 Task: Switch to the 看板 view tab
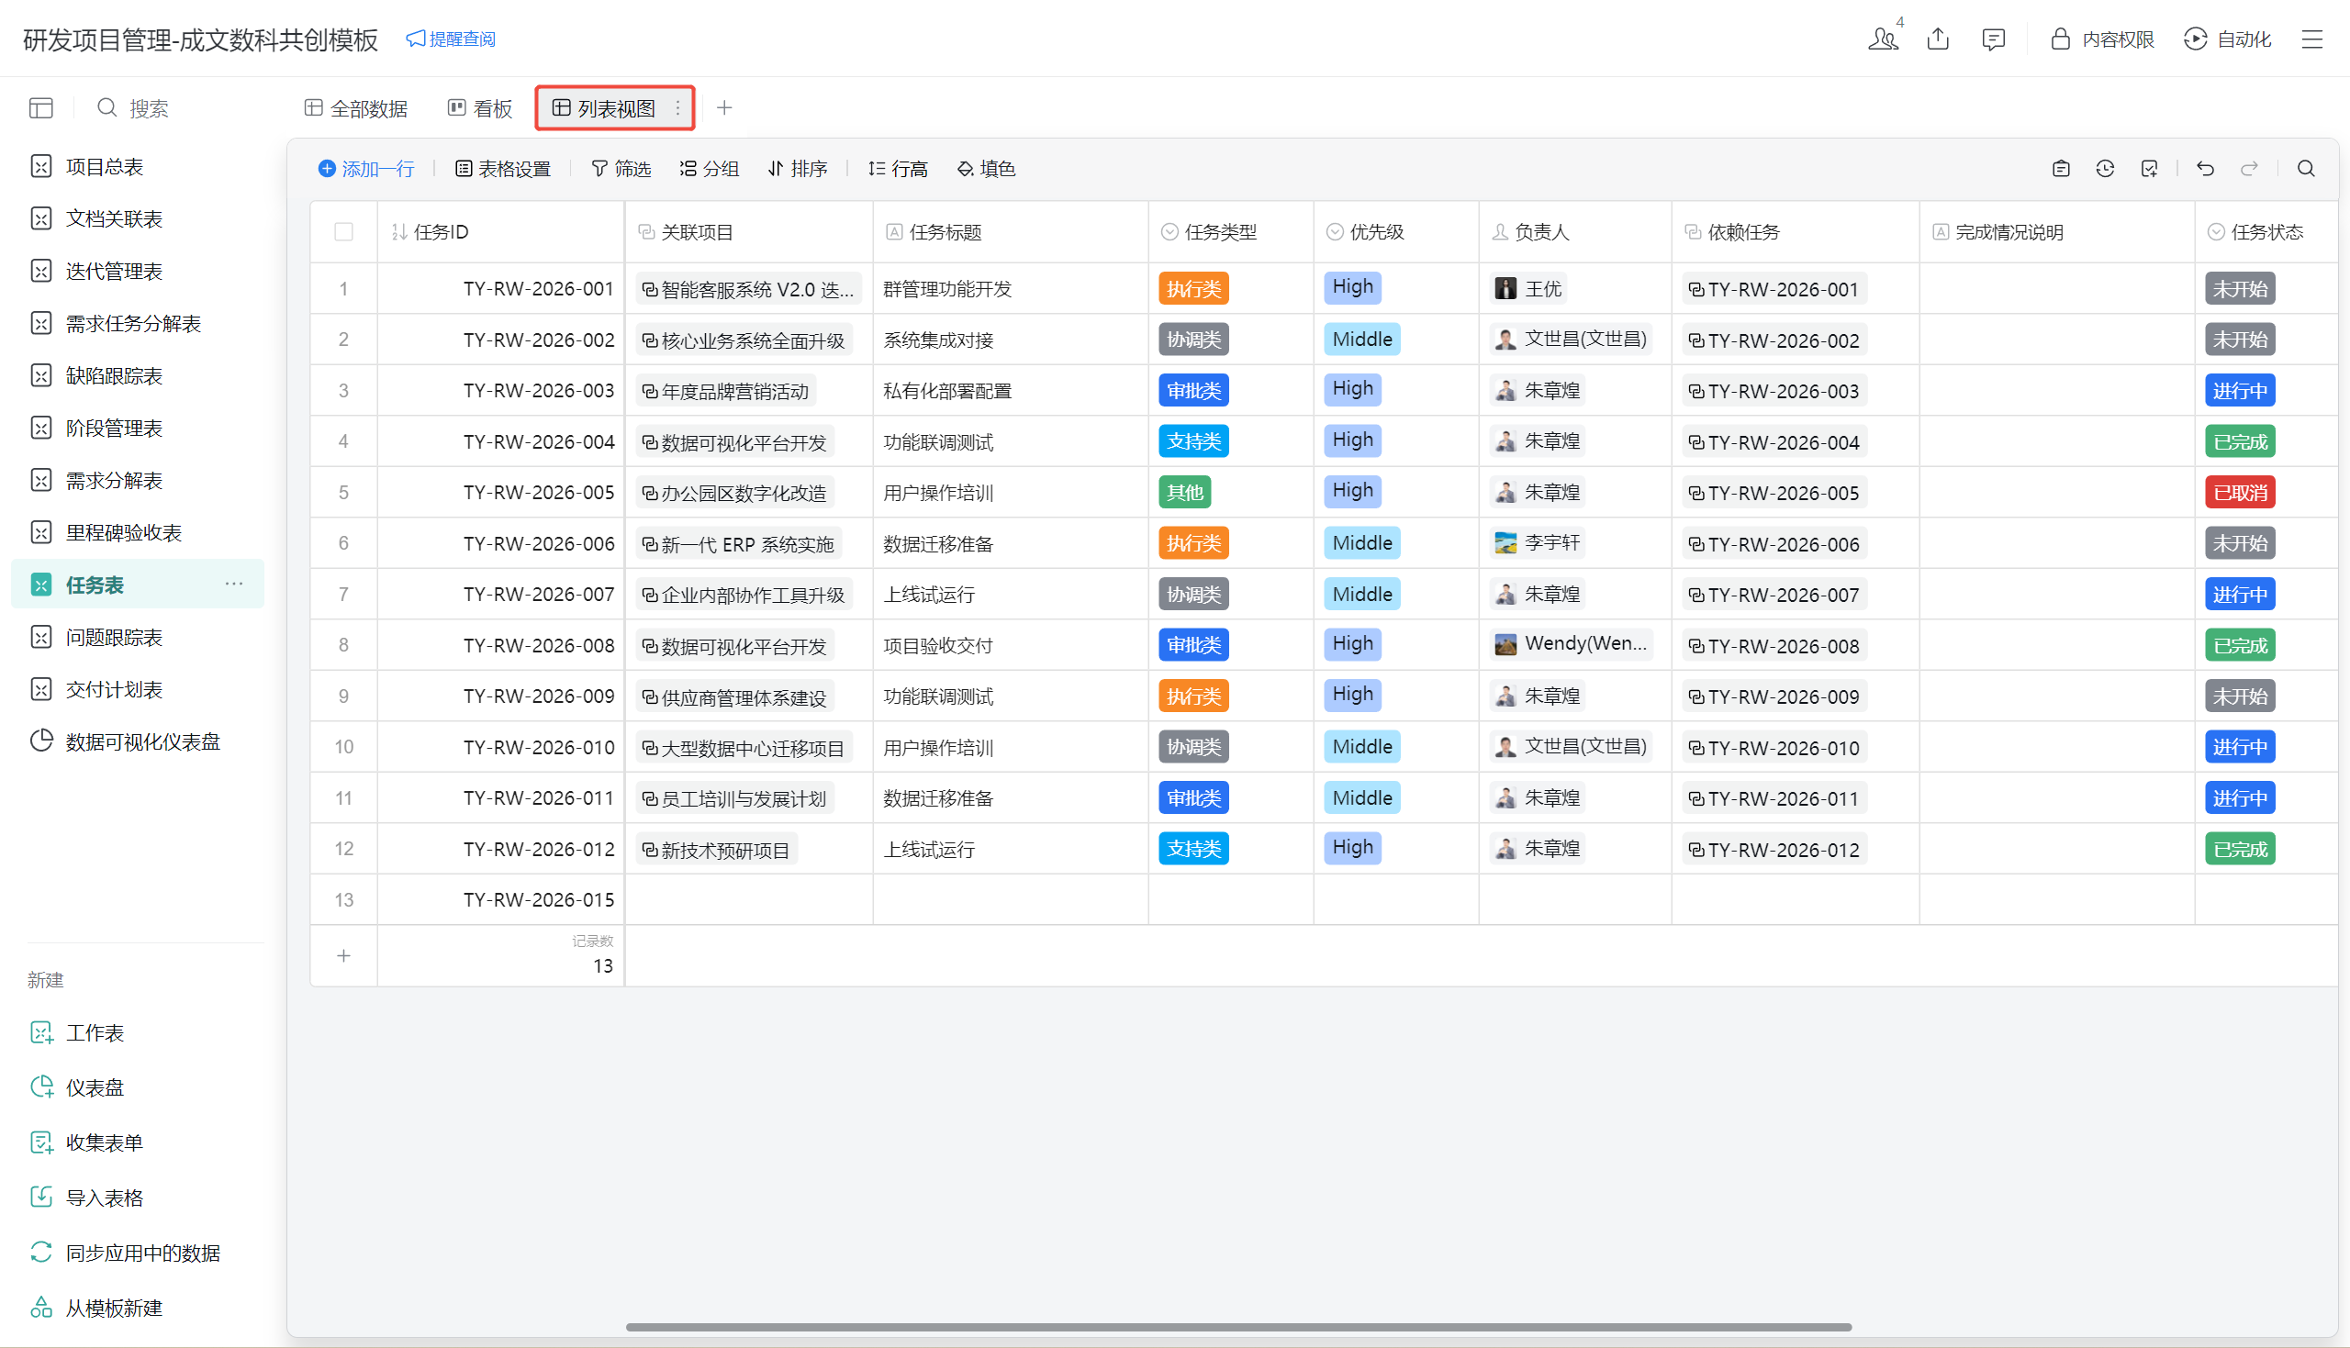tap(480, 108)
